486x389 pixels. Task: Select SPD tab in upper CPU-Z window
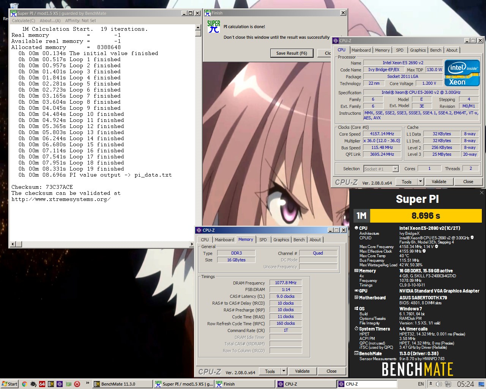tap(400, 50)
